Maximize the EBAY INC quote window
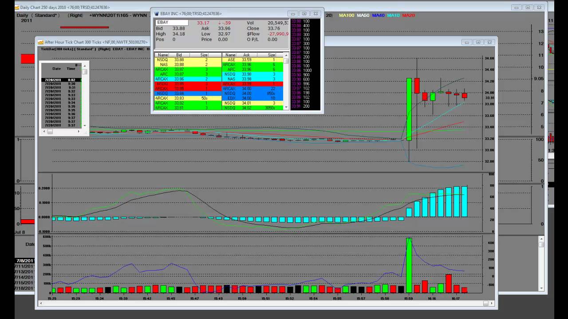 pos(304,14)
